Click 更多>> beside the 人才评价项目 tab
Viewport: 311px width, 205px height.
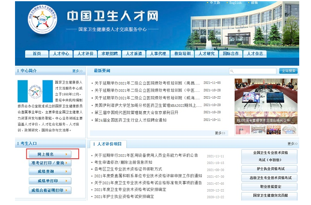coord(293,144)
